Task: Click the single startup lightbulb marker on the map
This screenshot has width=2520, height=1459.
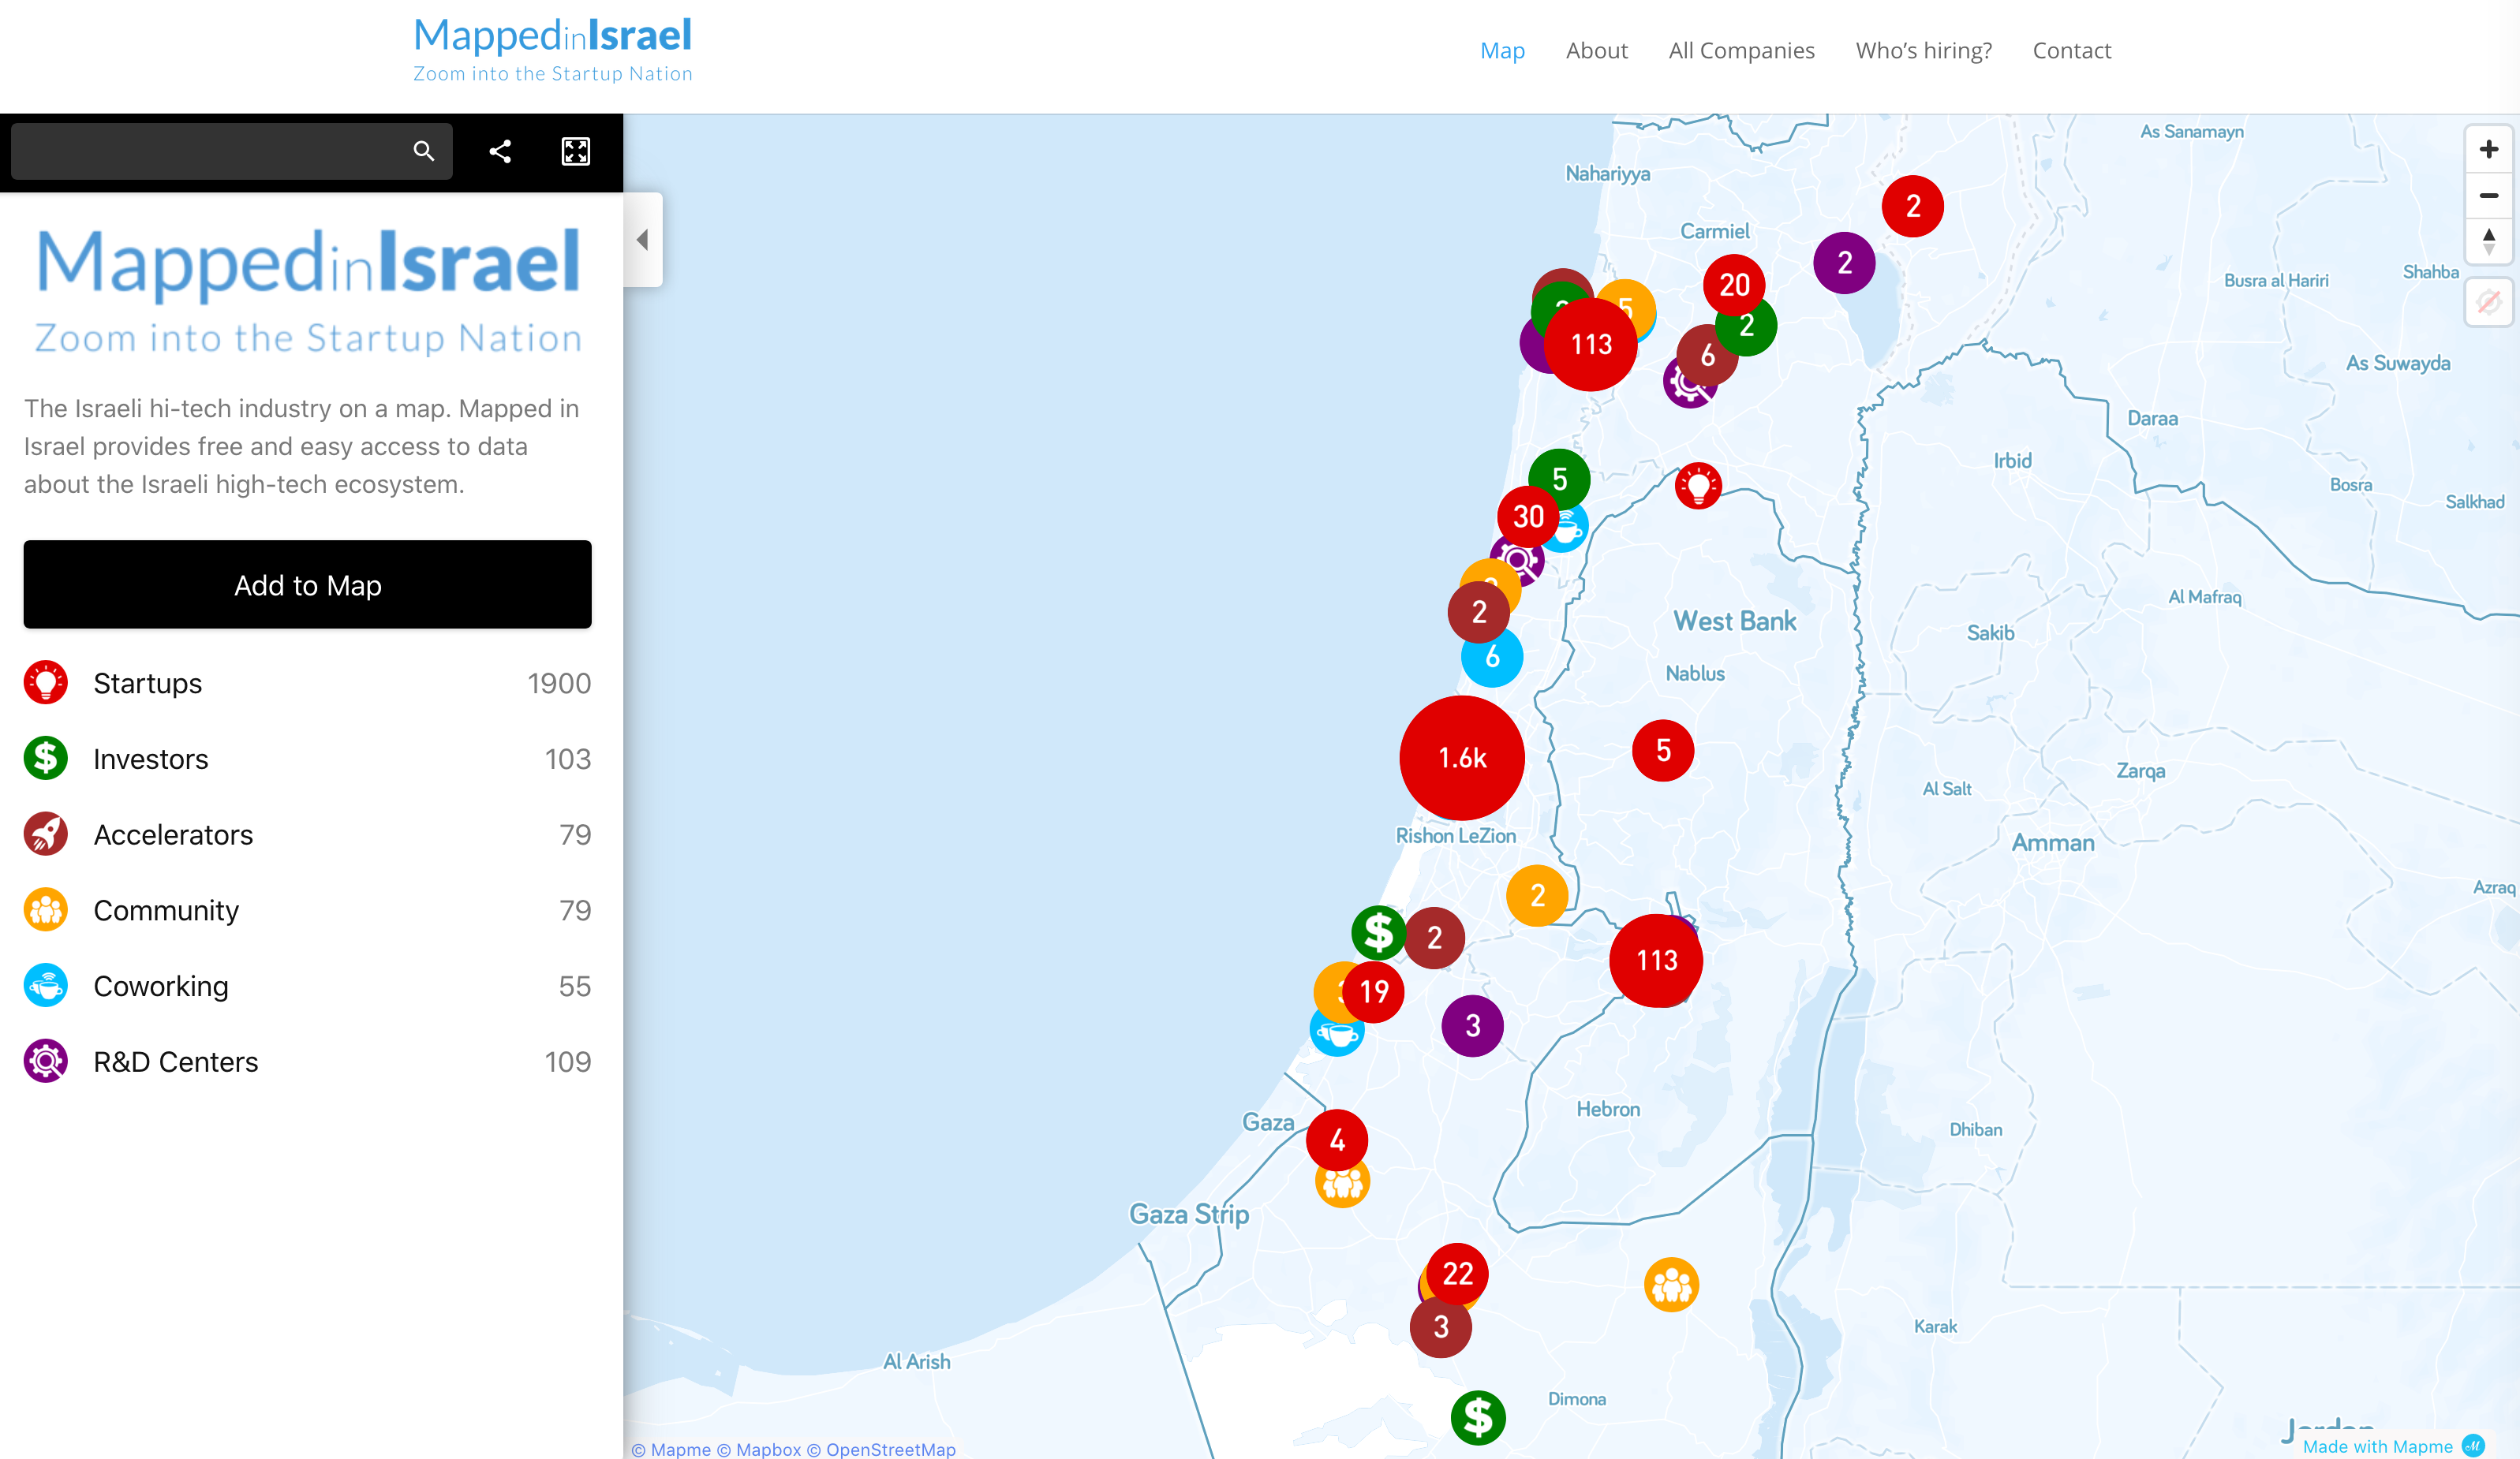Action: (x=1698, y=486)
